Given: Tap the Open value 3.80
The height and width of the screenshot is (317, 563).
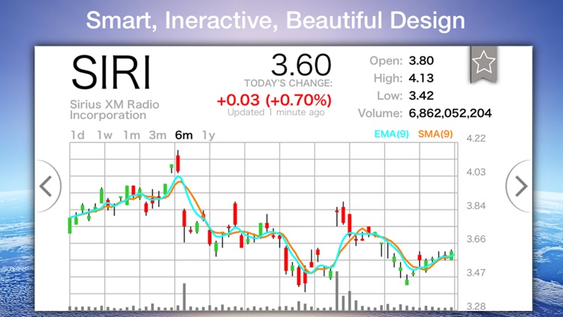Looking at the screenshot, I should click(x=421, y=61).
